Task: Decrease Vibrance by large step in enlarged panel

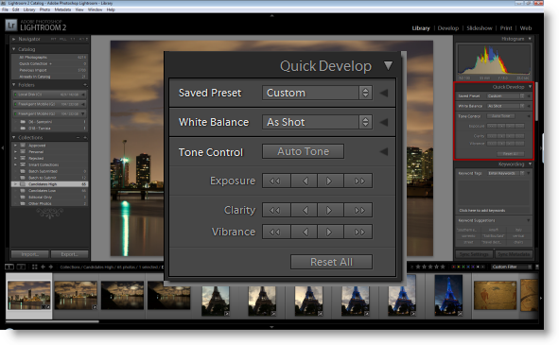Action: tap(276, 232)
